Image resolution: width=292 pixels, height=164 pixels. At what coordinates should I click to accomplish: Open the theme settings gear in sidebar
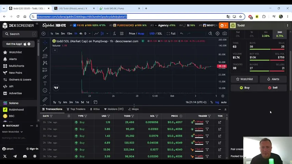[x=35, y=156]
